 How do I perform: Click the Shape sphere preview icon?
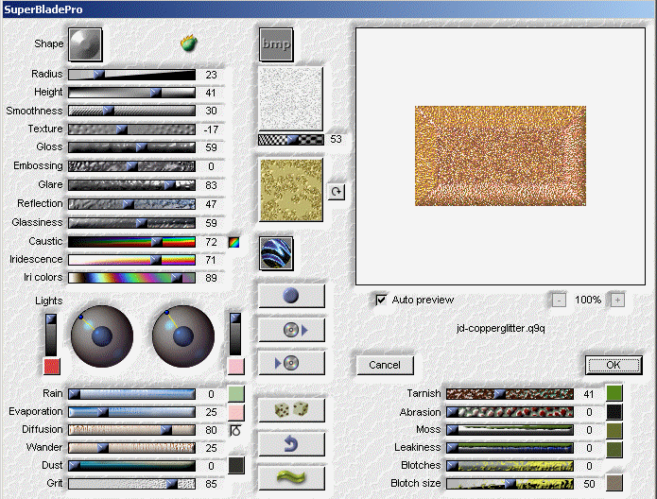[x=85, y=44]
